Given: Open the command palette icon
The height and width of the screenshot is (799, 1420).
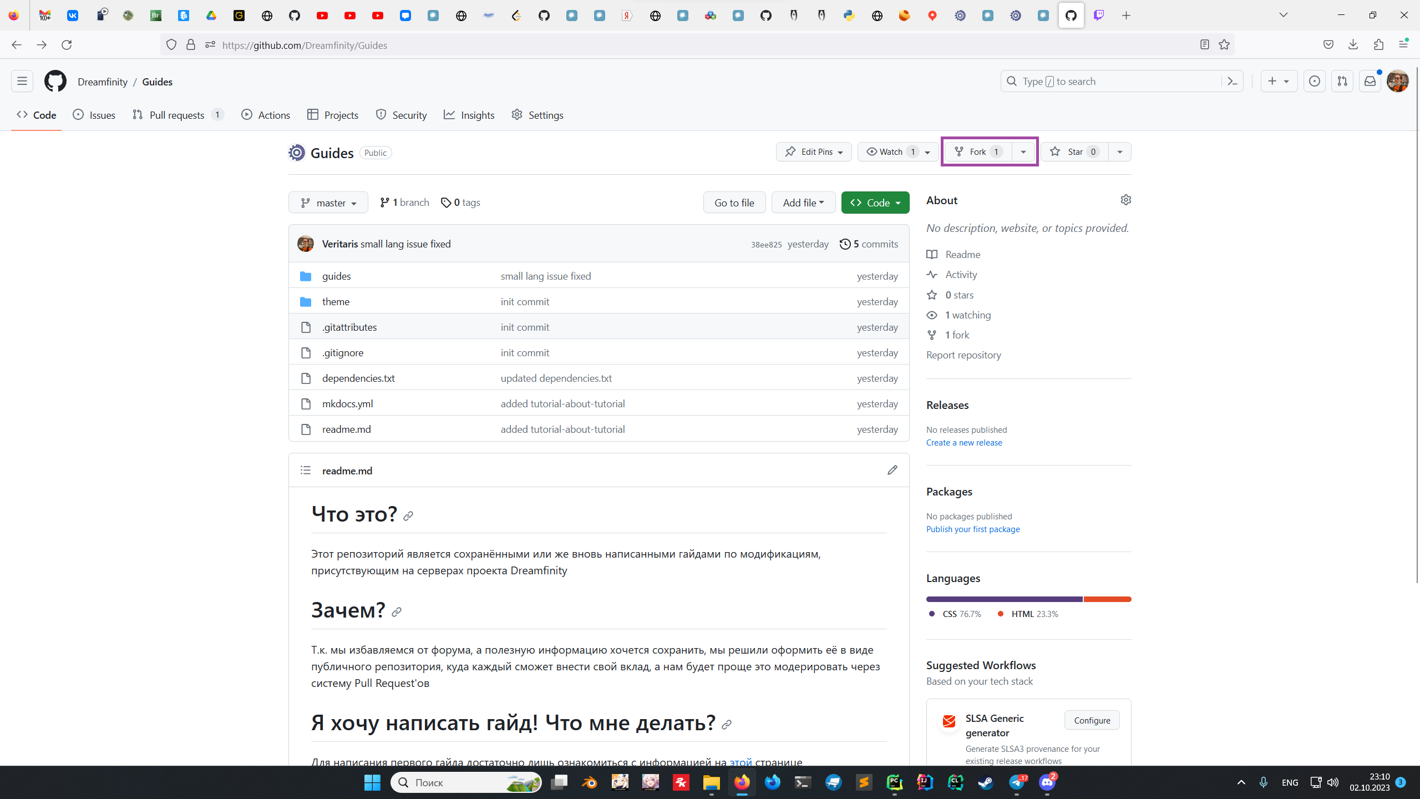Looking at the screenshot, I should point(1232,82).
